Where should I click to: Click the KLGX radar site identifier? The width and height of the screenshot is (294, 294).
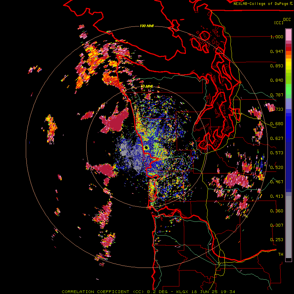tap(182, 292)
